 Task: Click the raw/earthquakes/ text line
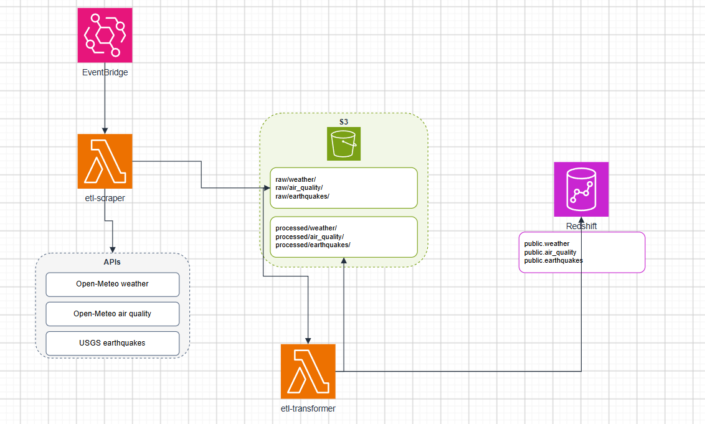coord(302,196)
